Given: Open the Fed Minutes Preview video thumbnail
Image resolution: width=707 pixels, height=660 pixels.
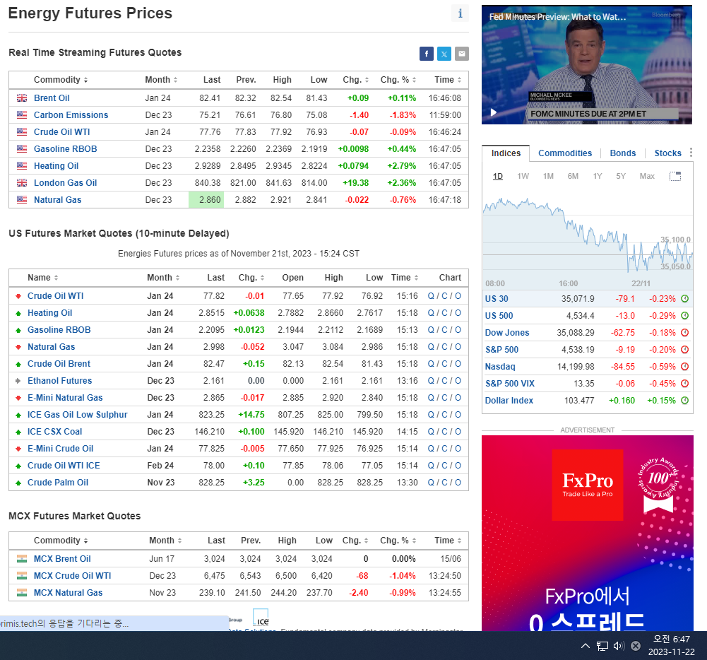Looking at the screenshot, I should click(587, 64).
